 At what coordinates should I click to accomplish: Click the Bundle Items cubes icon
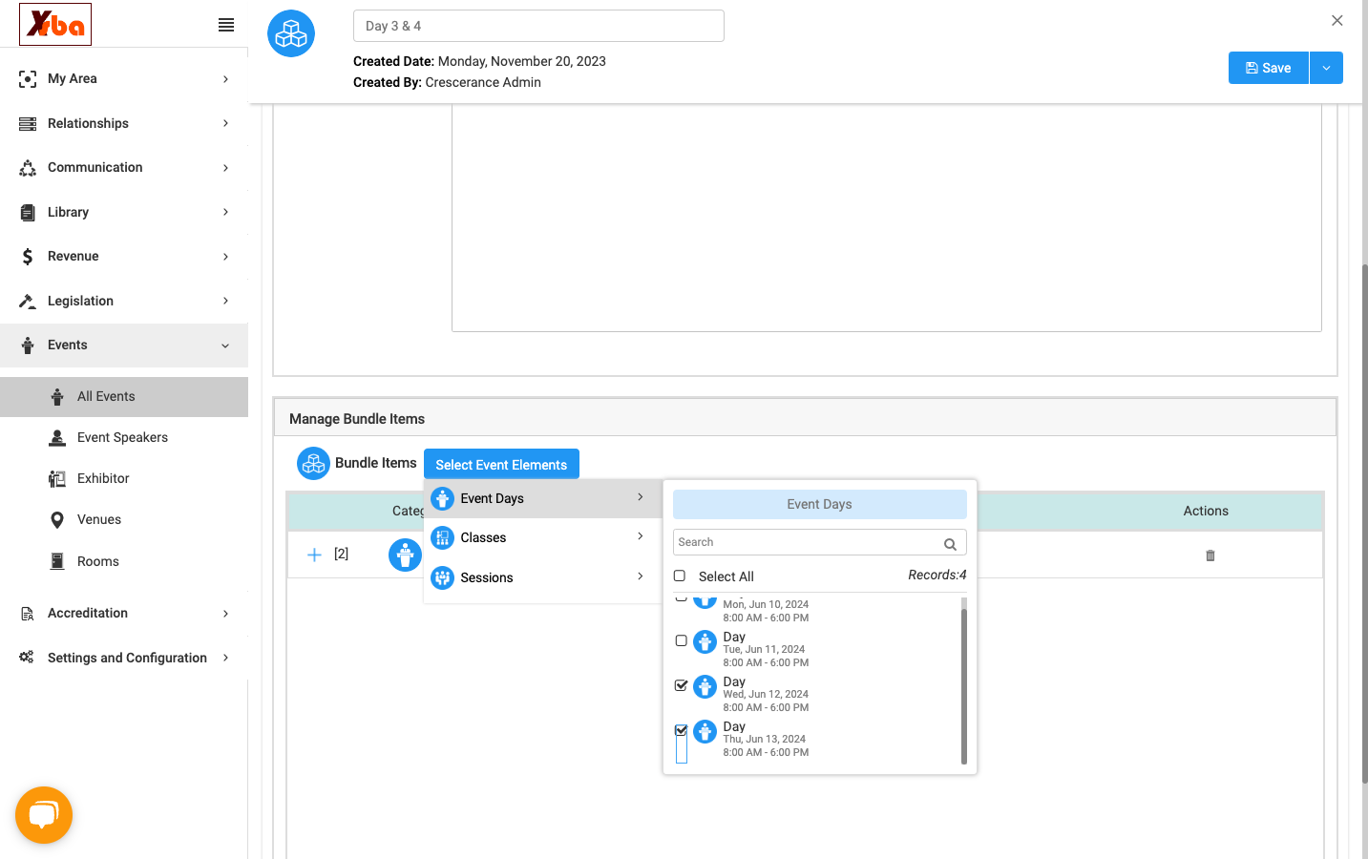coord(313,463)
